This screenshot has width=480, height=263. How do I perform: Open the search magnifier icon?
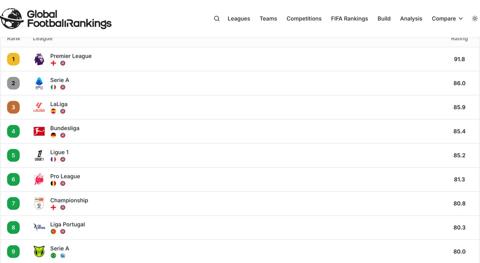(217, 18)
